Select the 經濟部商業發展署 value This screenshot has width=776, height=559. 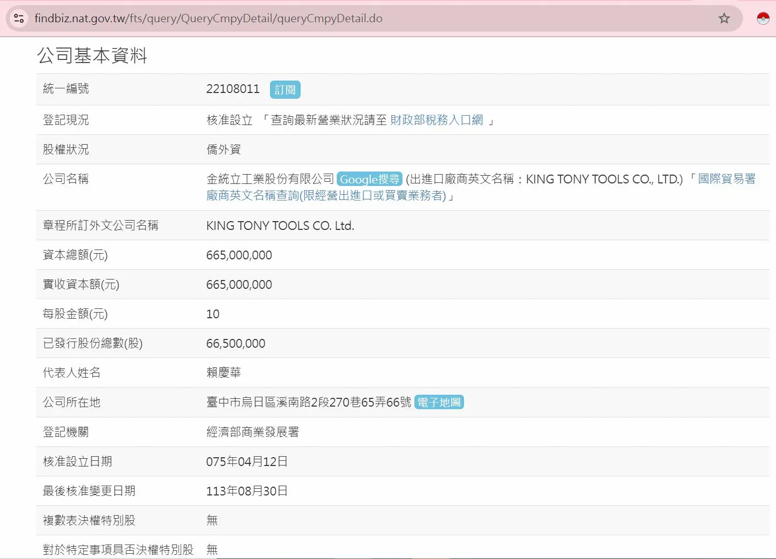(253, 432)
